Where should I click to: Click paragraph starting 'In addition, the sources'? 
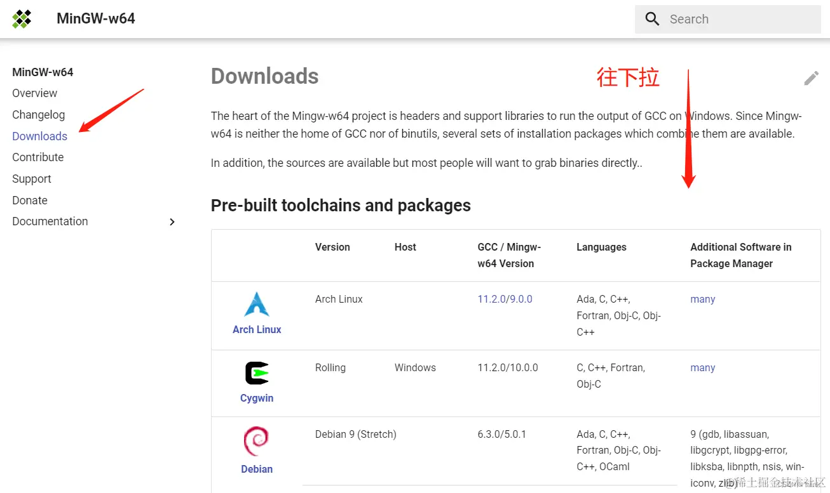426,163
